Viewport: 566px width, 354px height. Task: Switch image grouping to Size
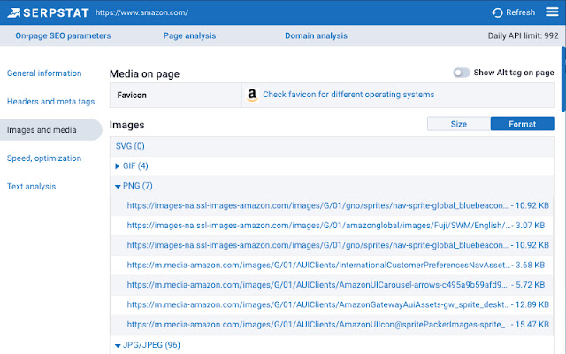tap(458, 125)
